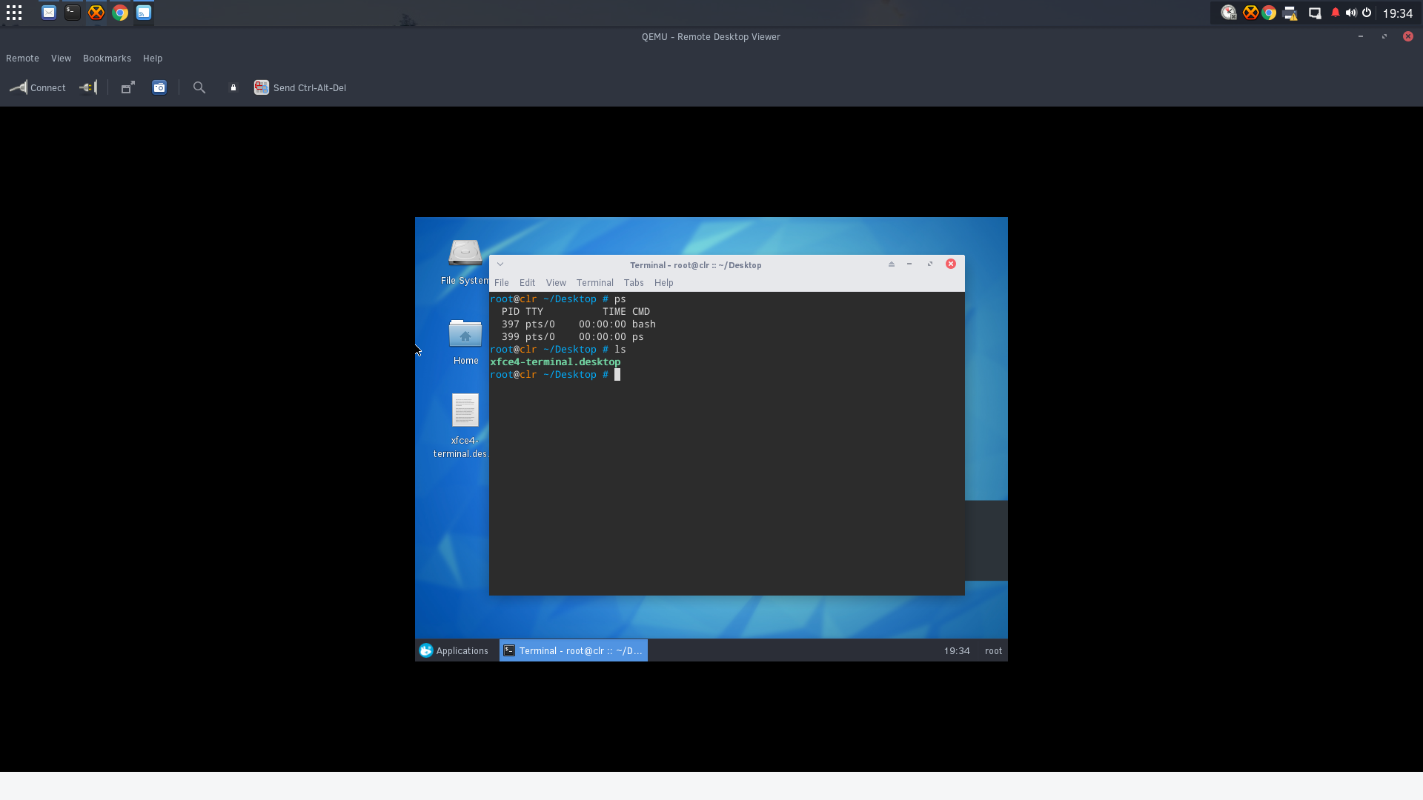Viewport: 1423px width, 800px height.
Task: Select the File System desktop icon in the guest
Action: 465,261
